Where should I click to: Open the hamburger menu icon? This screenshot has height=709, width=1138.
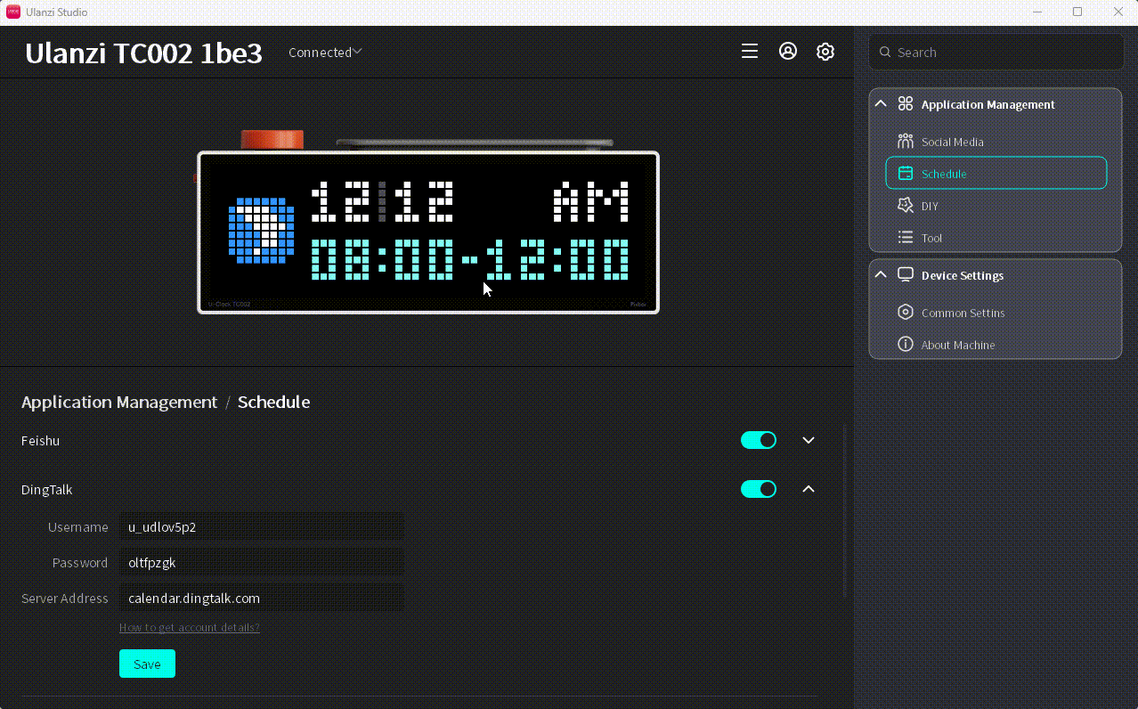tap(750, 52)
